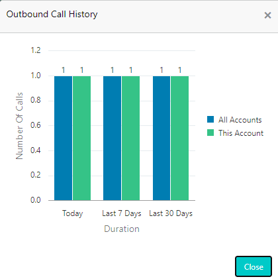
Task: Click the 0.6 y-axis tick value
Action: coord(36,125)
